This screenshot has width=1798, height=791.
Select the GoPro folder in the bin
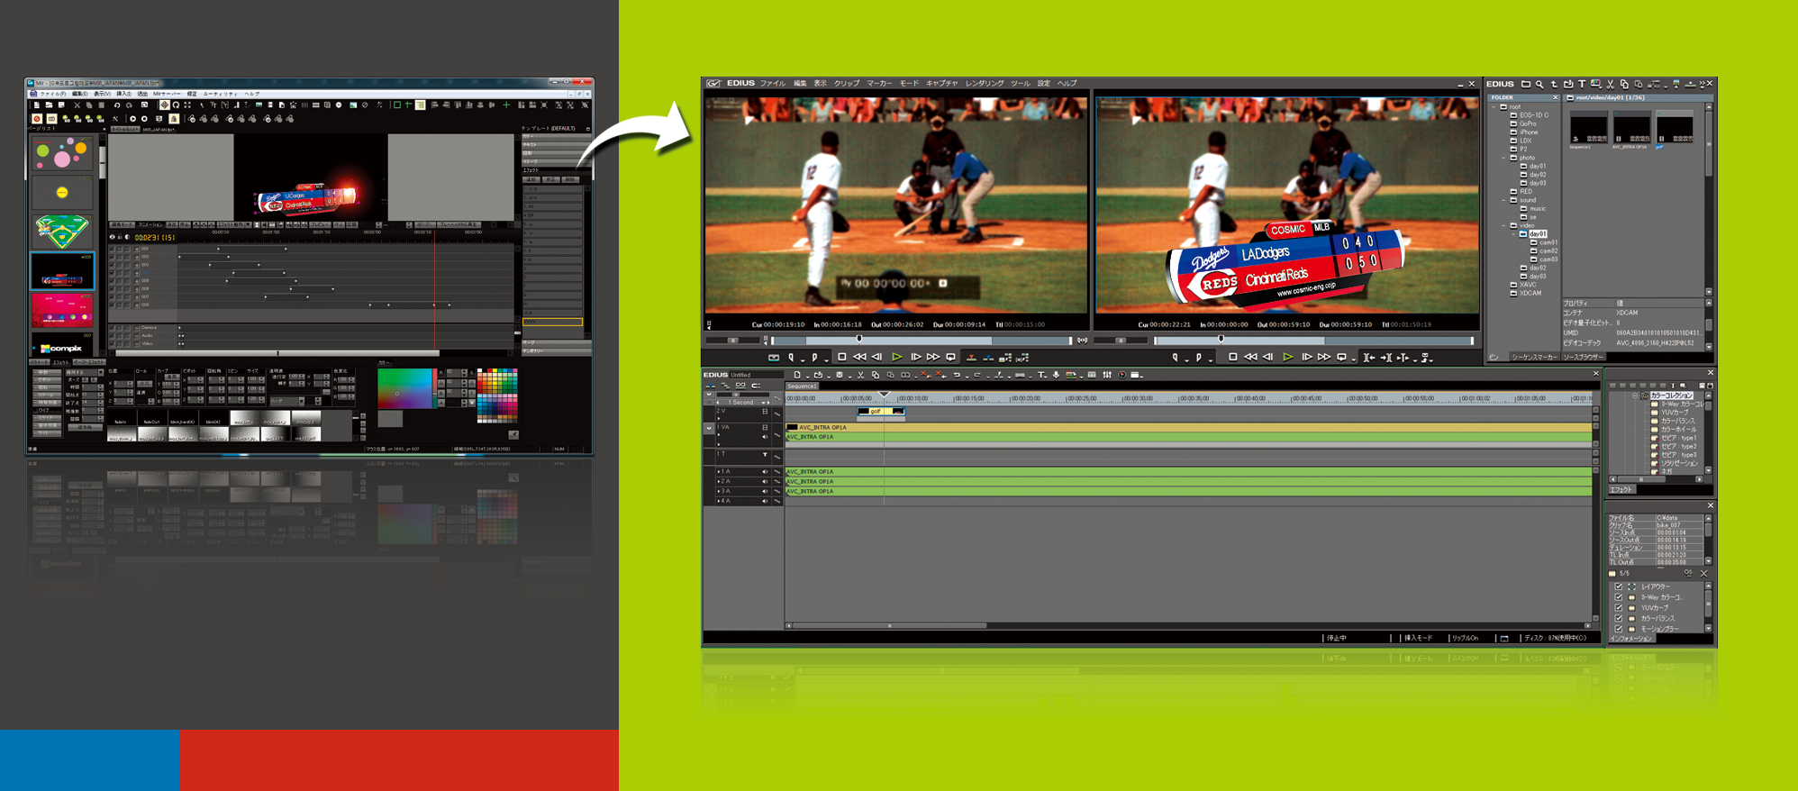point(1528,123)
